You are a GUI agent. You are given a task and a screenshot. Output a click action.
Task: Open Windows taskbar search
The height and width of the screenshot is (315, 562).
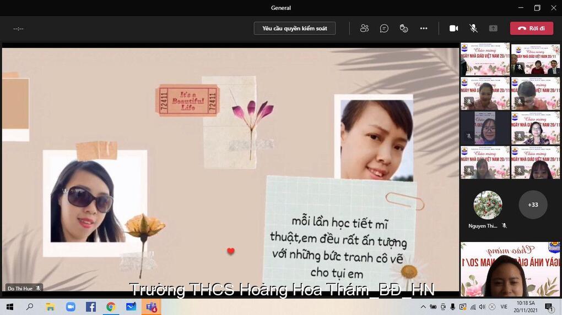tap(30, 307)
